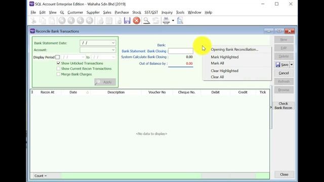Select Mark Highlighted in context menu

(237, 57)
